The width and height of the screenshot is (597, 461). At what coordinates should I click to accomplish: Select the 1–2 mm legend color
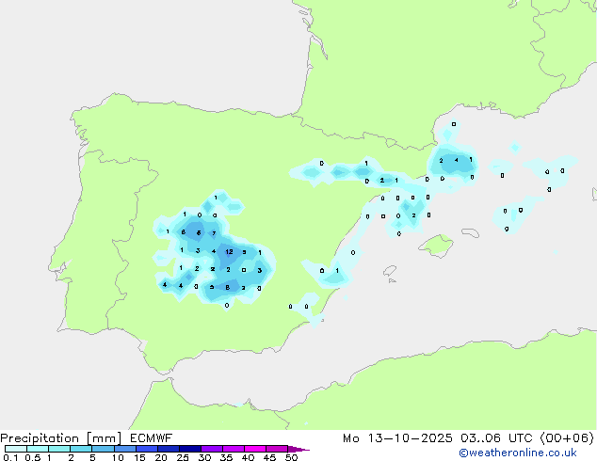click(59, 449)
